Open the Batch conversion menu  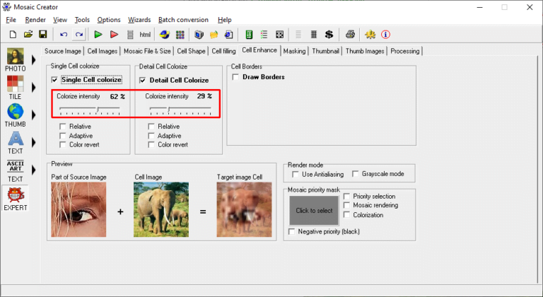183,20
